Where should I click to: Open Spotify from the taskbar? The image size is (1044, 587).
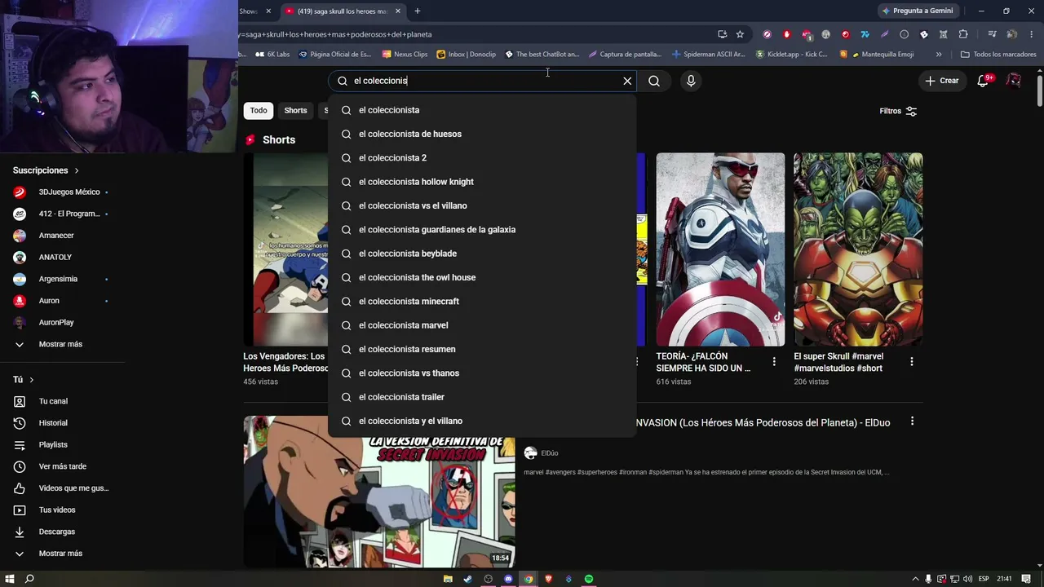click(x=589, y=579)
